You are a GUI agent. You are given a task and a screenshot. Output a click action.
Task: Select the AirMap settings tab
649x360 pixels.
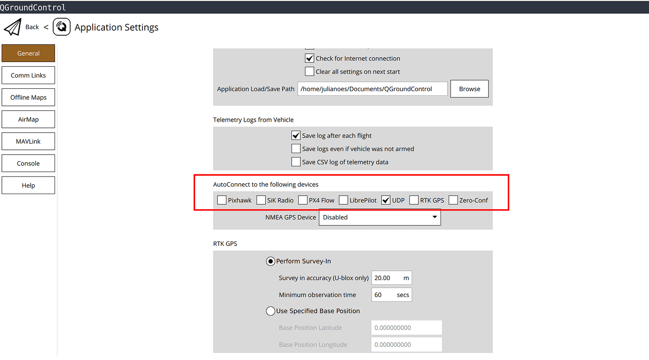tap(28, 119)
